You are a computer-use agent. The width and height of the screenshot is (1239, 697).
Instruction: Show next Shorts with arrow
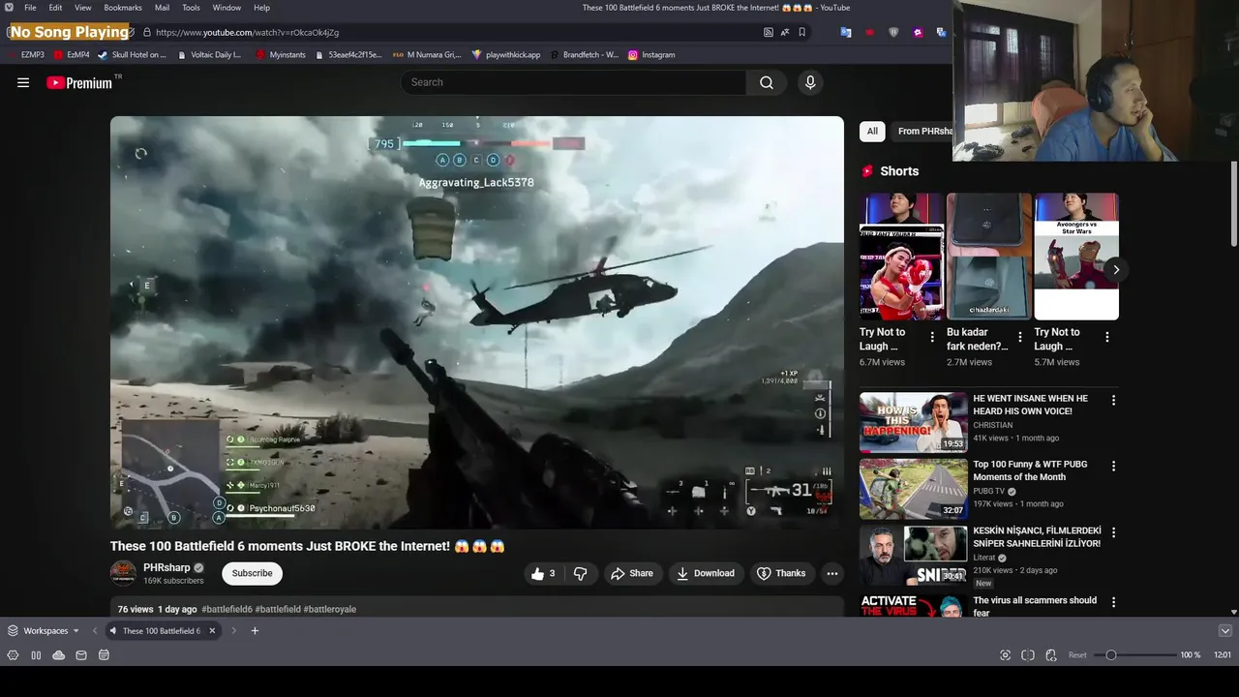(x=1116, y=270)
